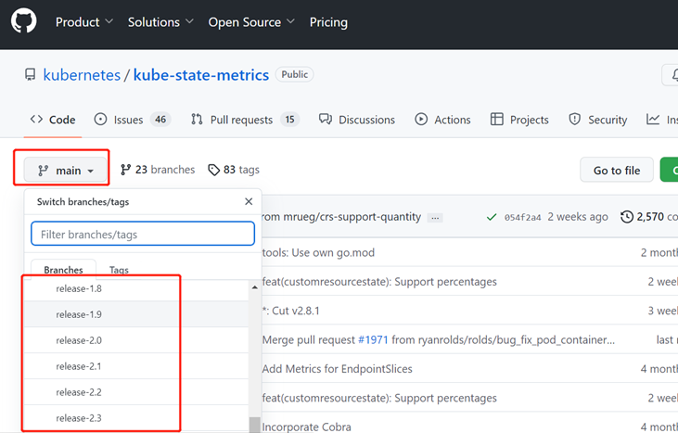Expand commit message ellipsis button

pyautogui.click(x=435, y=218)
